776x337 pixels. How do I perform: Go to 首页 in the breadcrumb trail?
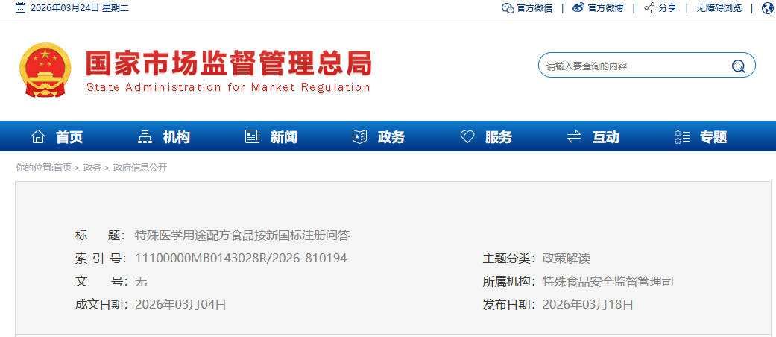point(63,168)
